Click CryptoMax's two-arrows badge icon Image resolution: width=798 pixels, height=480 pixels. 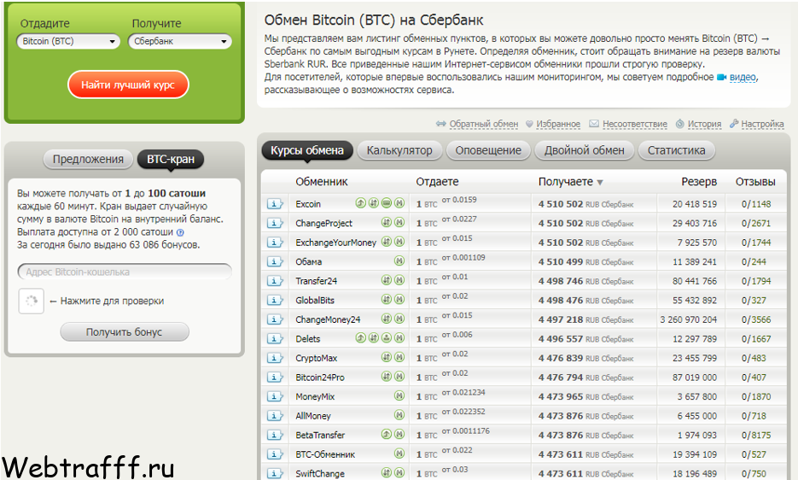(x=387, y=357)
